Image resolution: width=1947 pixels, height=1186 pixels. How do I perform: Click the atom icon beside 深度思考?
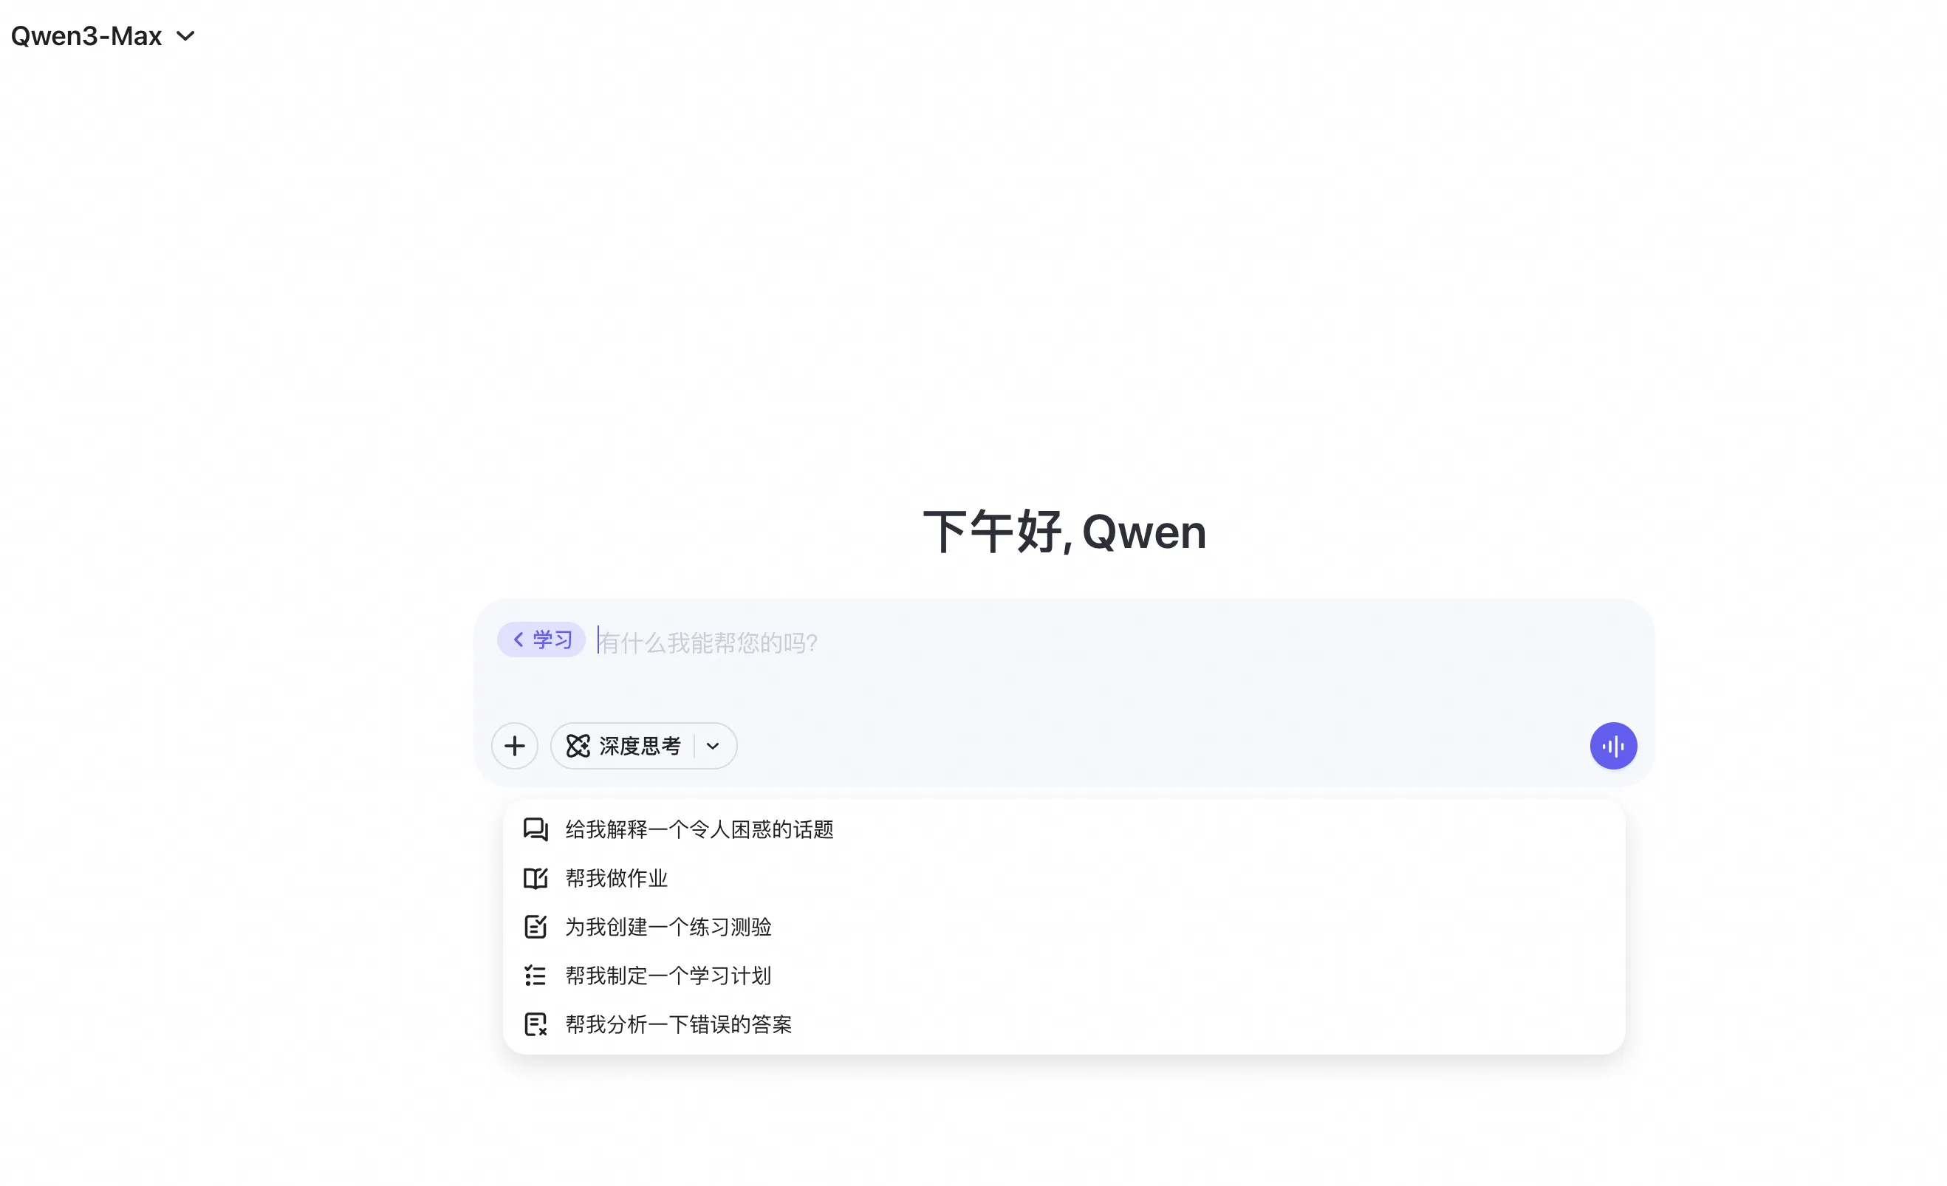[578, 746]
